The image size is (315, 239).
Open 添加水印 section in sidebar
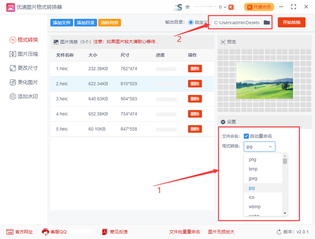click(28, 96)
